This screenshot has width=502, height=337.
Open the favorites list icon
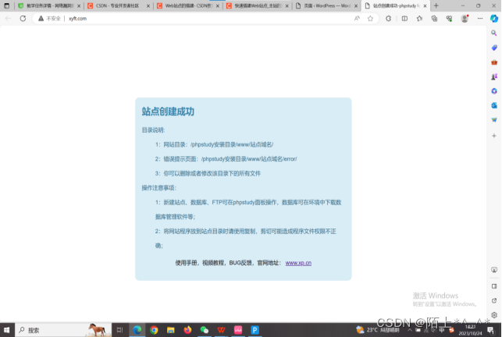point(419,19)
